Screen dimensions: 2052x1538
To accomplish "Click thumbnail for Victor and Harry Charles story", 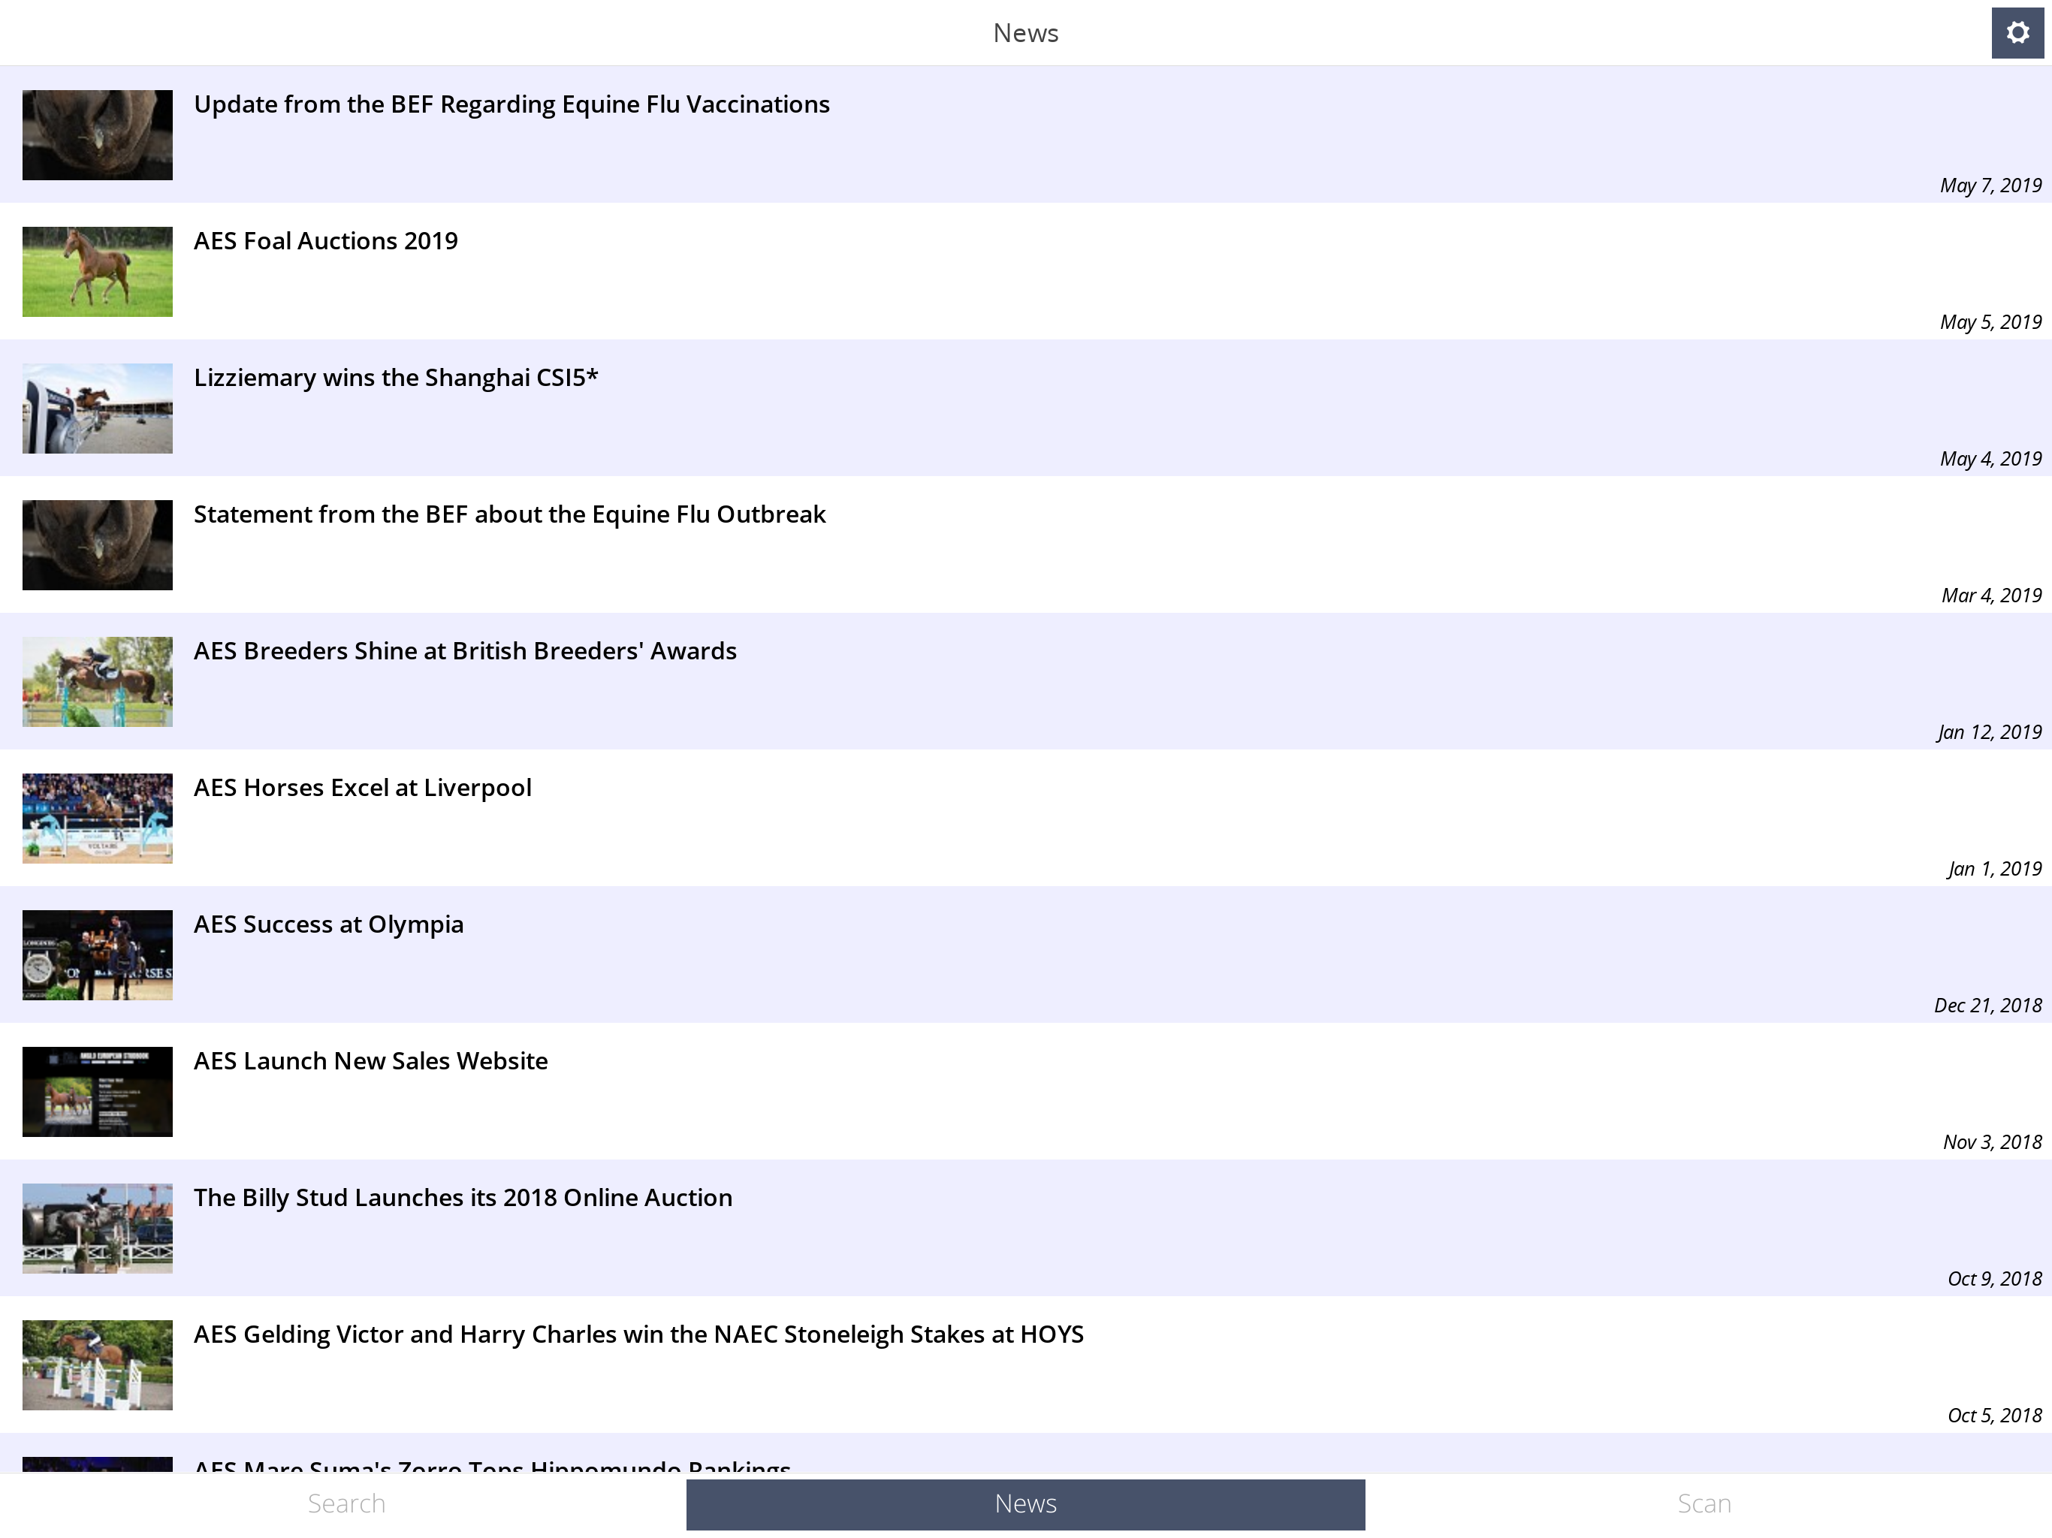I will (x=98, y=1365).
